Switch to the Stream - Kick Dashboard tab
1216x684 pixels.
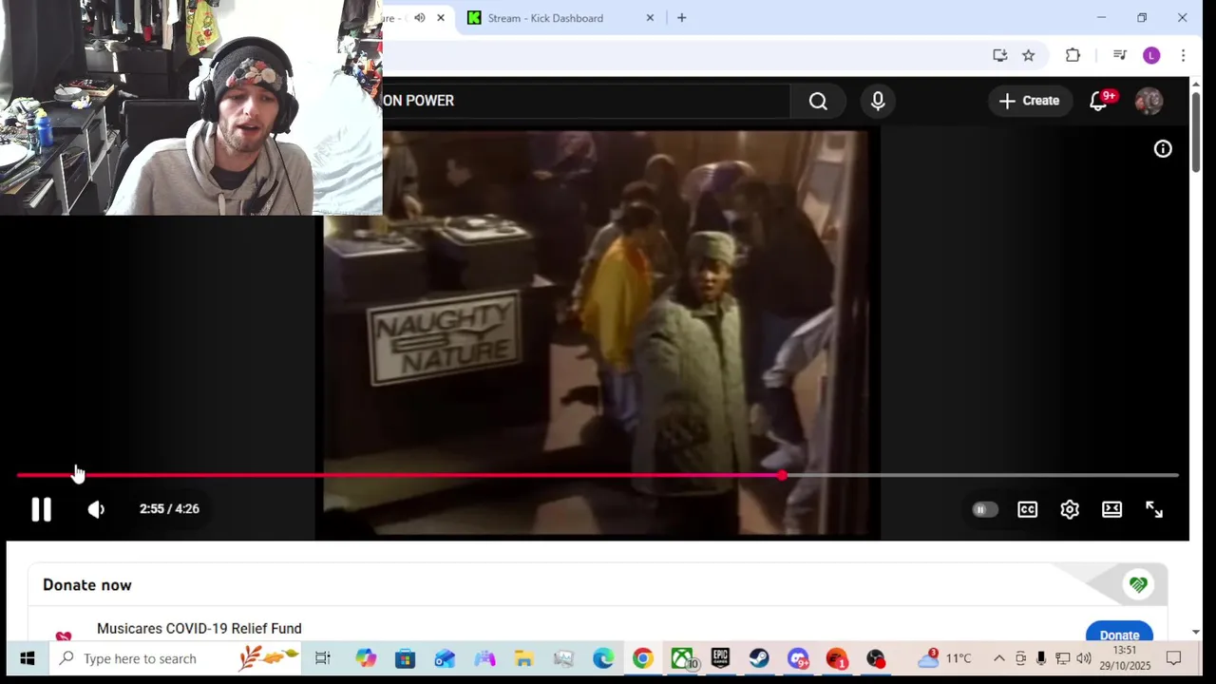(x=546, y=18)
